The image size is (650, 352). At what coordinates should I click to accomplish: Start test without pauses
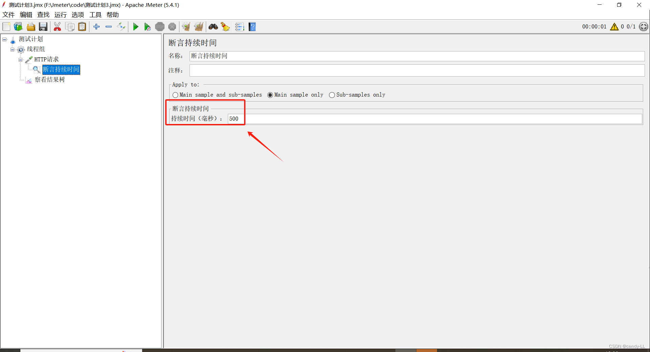tap(147, 26)
